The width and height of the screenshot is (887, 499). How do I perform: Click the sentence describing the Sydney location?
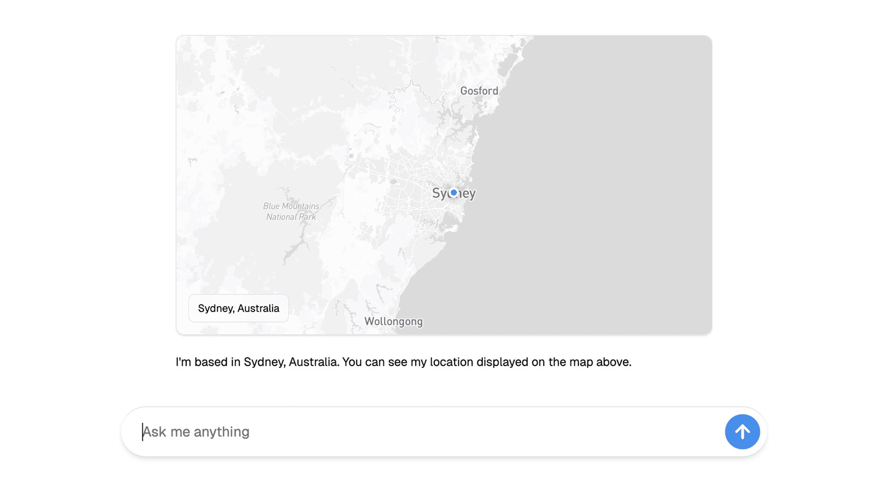point(403,362)
